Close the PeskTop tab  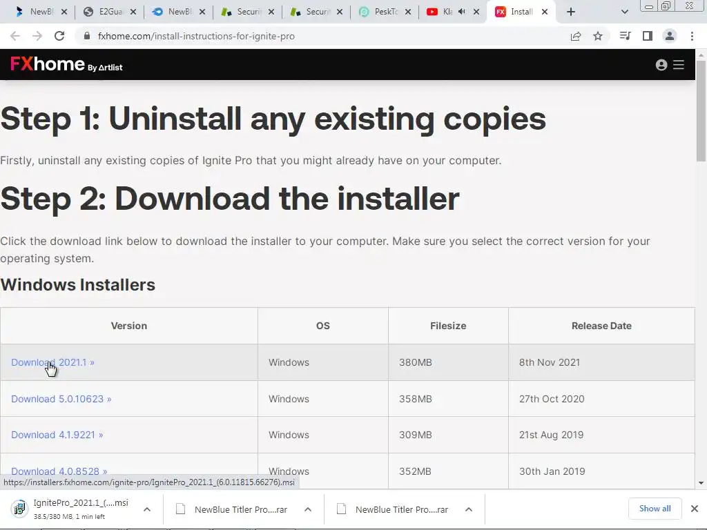point(408,12)
